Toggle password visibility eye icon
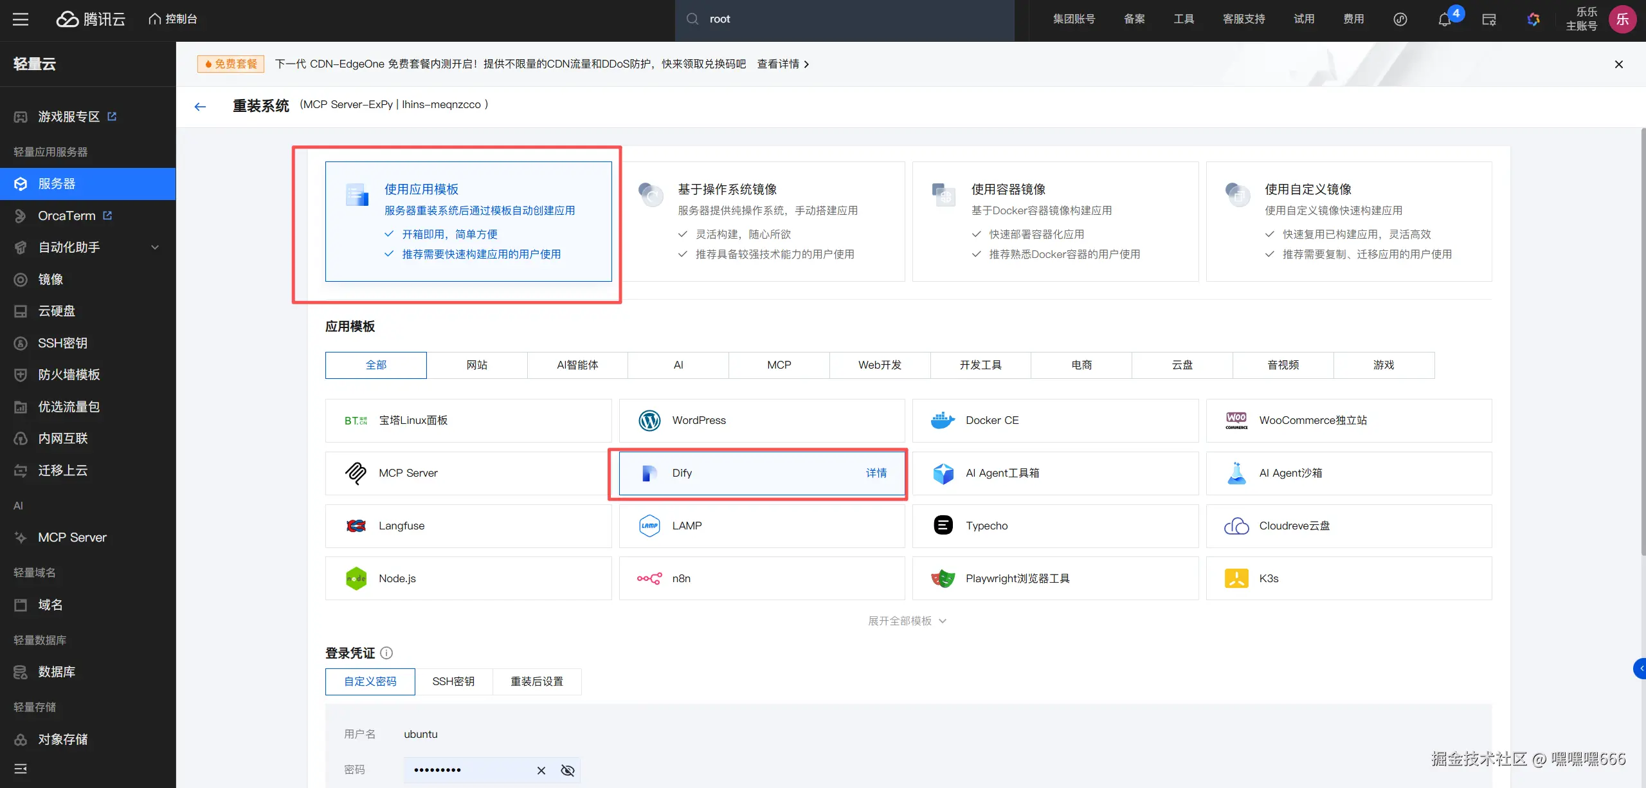This screenshot has height=788, width=1646. pos(568,771)
